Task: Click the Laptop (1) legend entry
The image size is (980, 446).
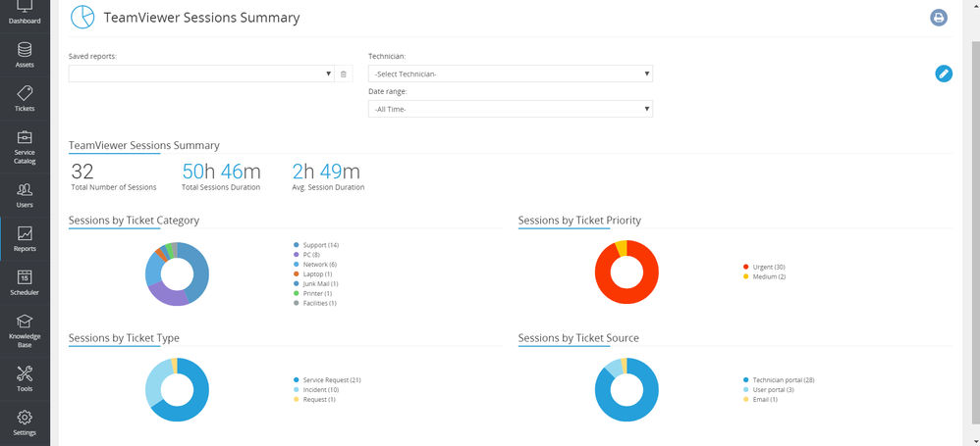Action: pos(312,273)
